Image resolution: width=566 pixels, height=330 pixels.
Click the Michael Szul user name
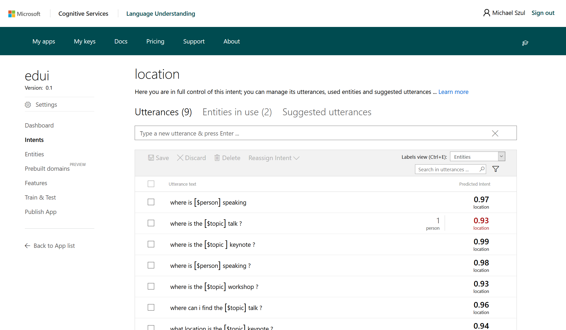coord(509,13)
